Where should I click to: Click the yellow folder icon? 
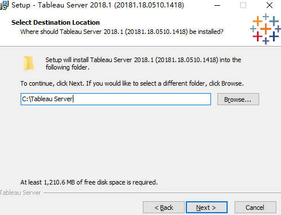pos(29,64)
